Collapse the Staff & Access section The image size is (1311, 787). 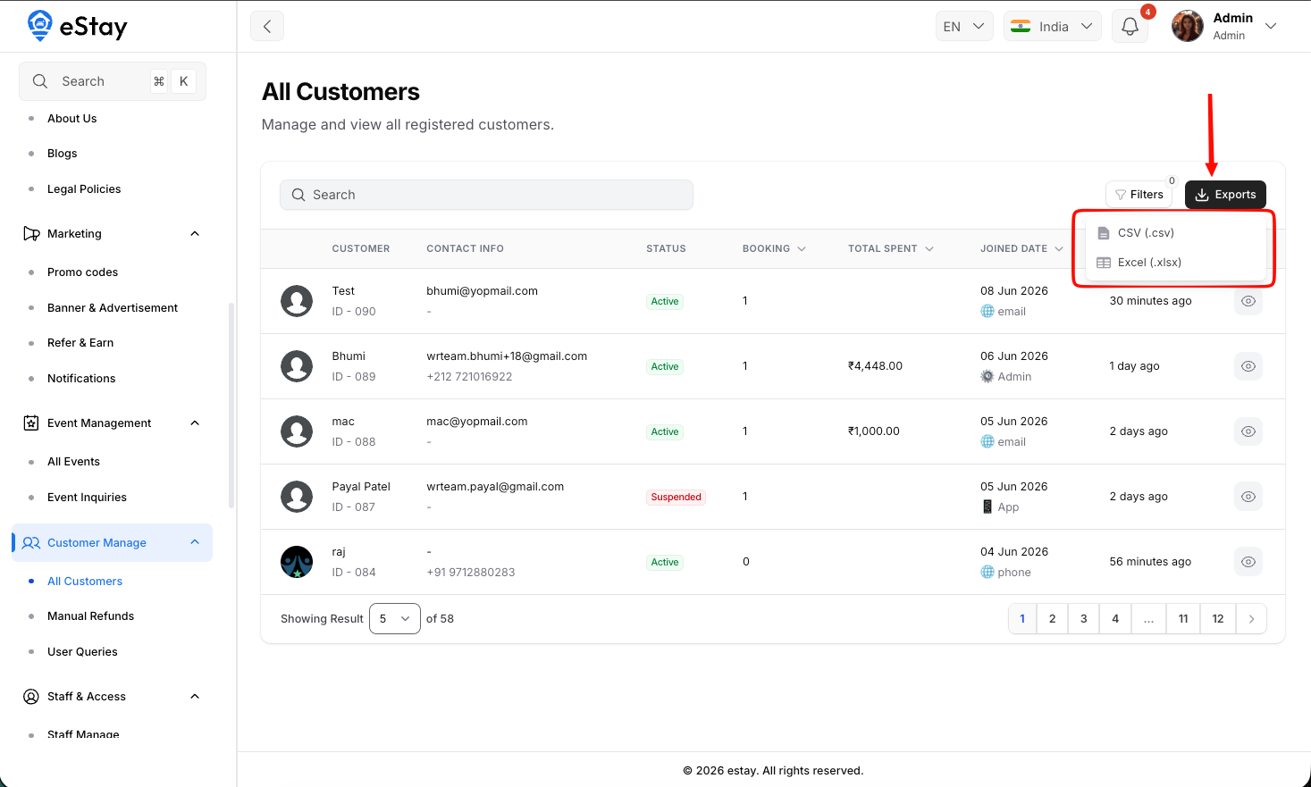pos(195,697)
